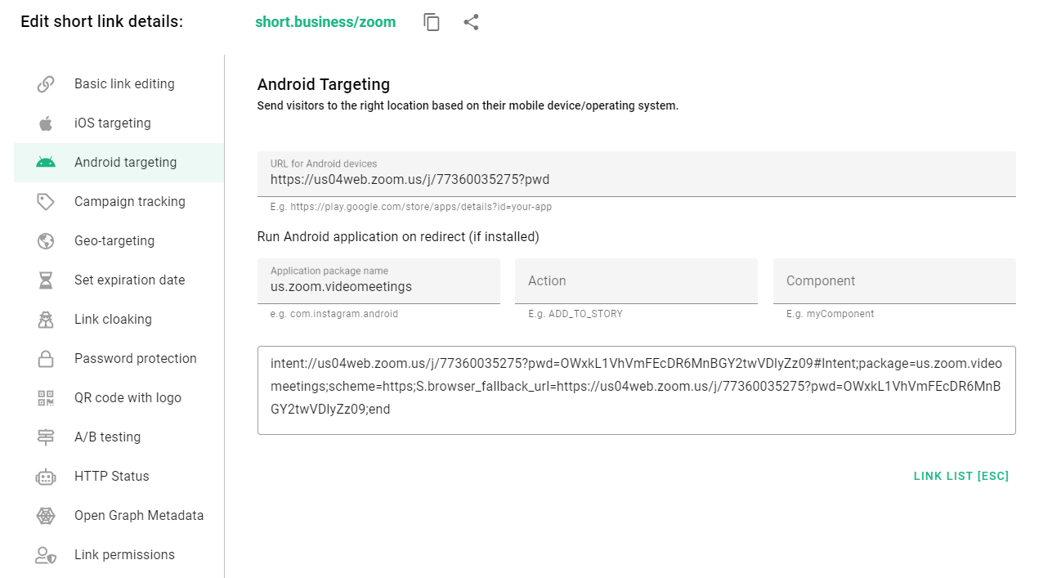Select the Link cloaking mask icon

point(45,319)
